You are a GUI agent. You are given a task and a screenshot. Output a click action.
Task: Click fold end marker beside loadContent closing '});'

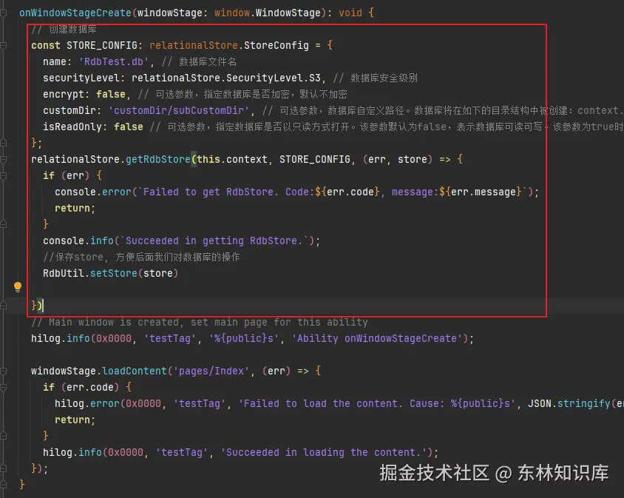pos(4,468)
